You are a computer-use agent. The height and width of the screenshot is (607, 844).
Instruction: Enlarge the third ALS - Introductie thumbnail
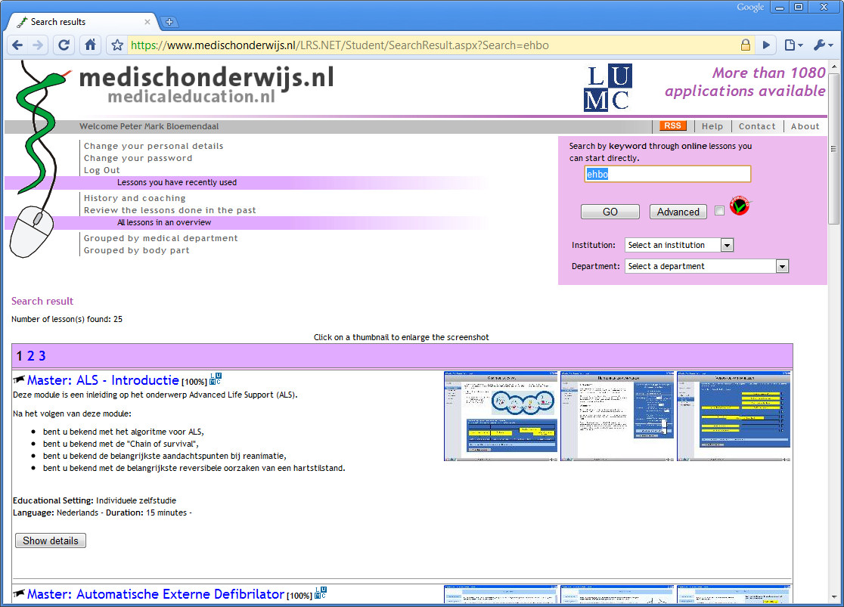(734, 416)
